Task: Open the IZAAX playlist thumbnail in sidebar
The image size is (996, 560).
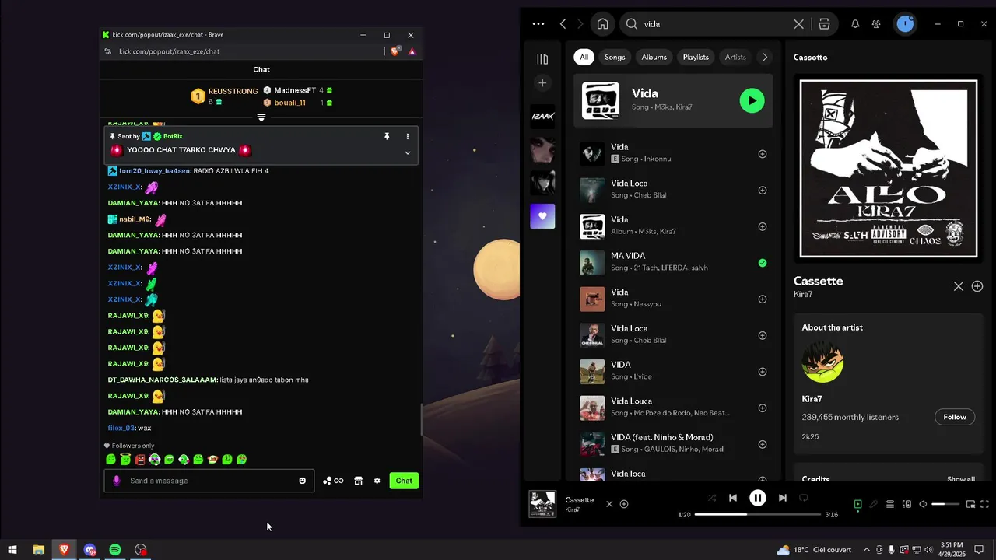Action: 542,117
